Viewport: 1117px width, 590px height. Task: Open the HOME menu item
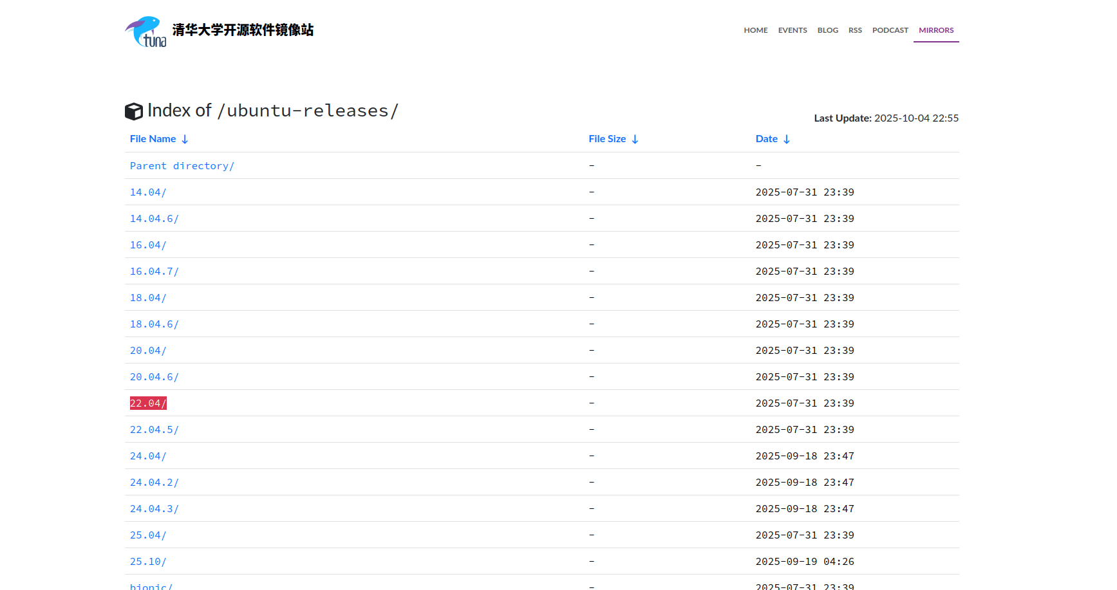click(756, 30)
